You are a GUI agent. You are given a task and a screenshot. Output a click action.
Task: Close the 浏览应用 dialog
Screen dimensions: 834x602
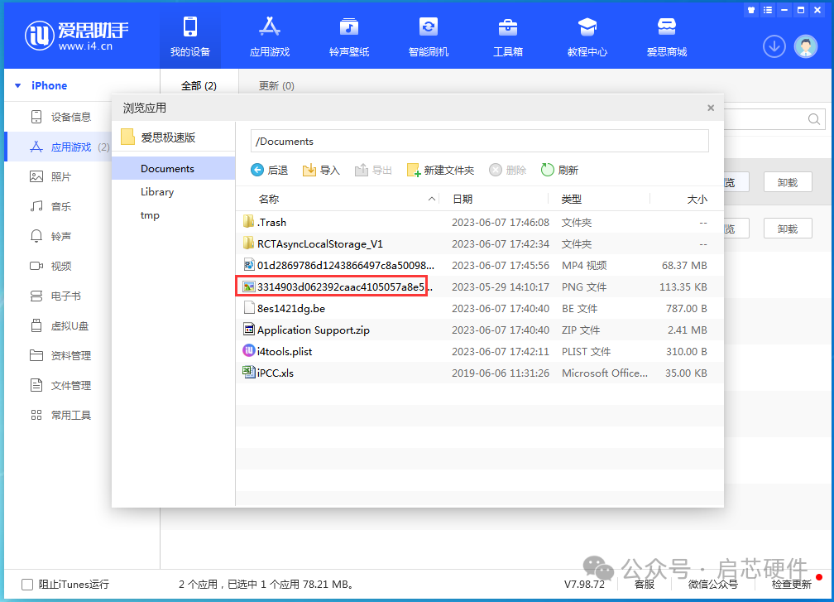click(x=711, y=108)
